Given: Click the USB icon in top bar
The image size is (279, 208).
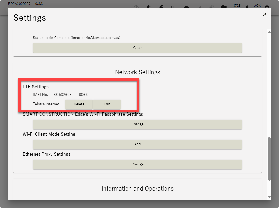Looking at the screenshot, I should (x=149, y=6).
